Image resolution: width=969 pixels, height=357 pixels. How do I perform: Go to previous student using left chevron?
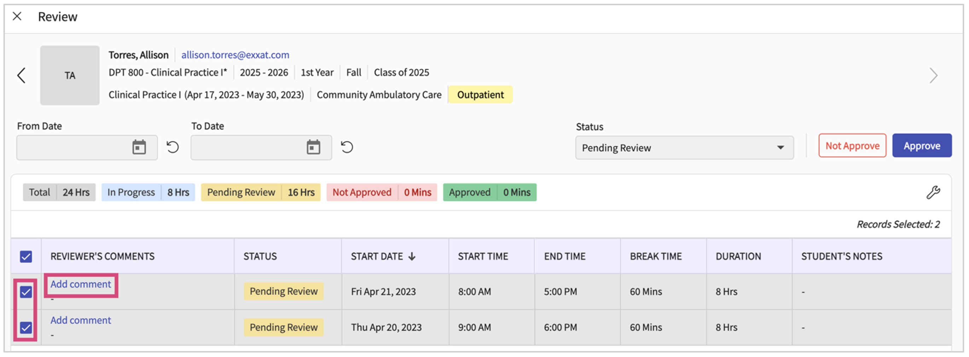point(22,76)
